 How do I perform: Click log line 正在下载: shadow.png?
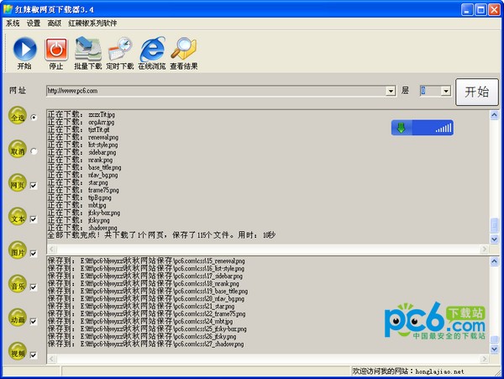pos(82,228)
